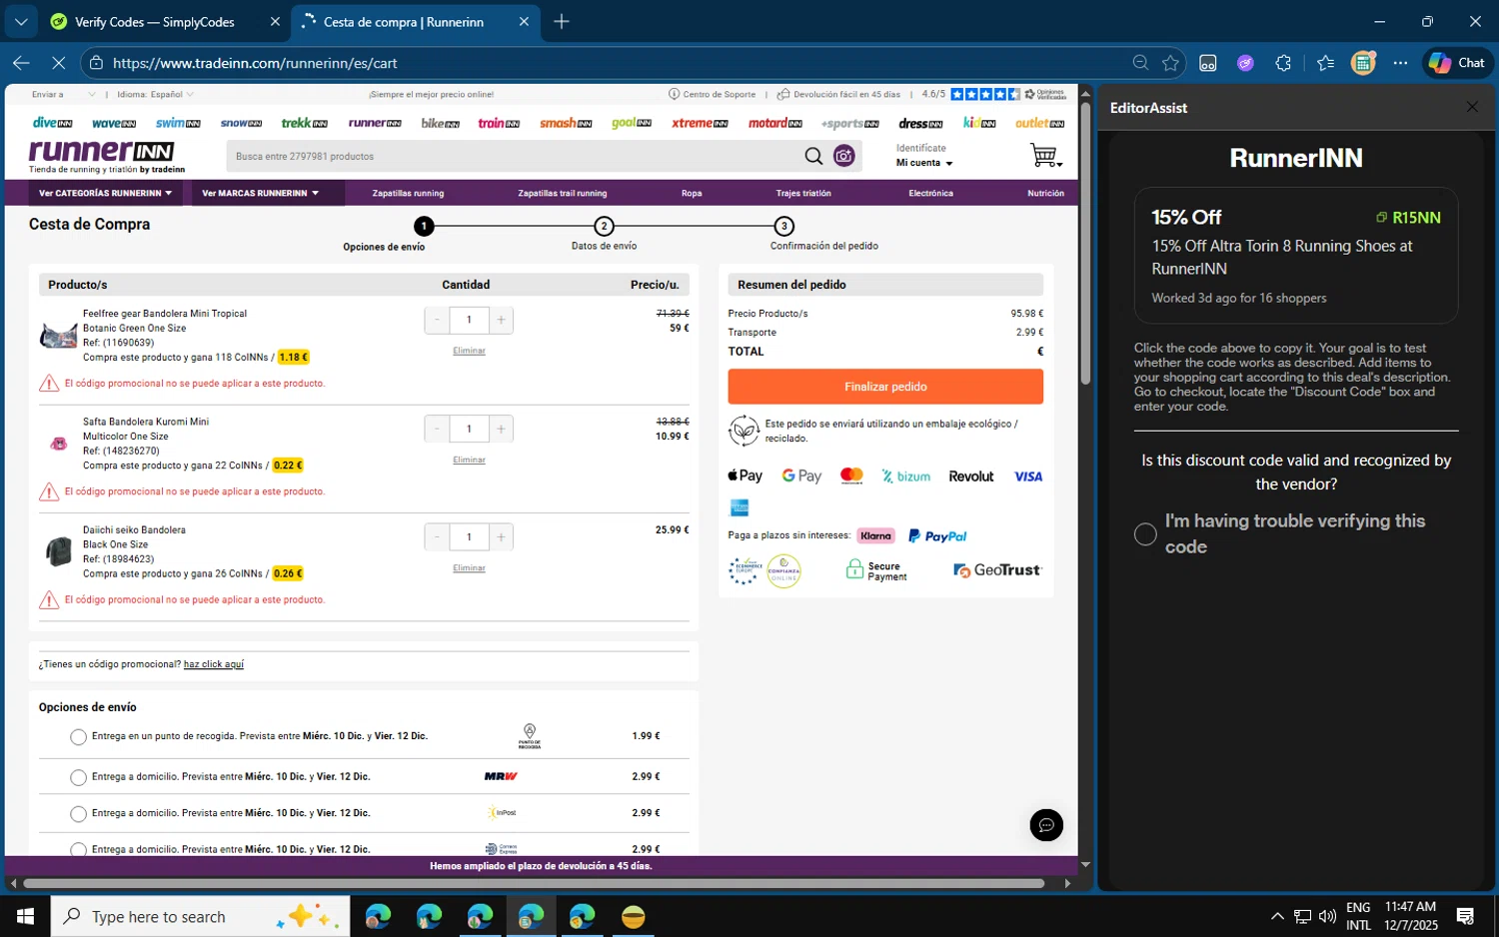1499x937 pixels.
Task: Go back to the previous page
Action: tap(21, 63)
